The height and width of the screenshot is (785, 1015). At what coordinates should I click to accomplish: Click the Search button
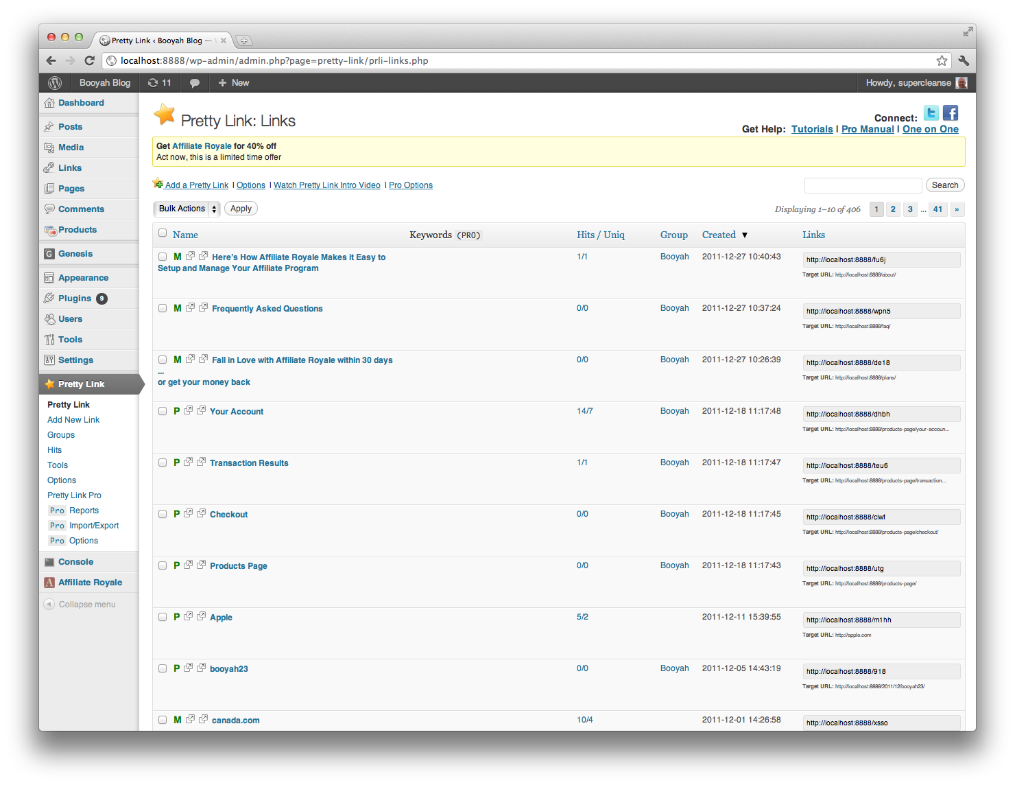[x=945, y=185]
